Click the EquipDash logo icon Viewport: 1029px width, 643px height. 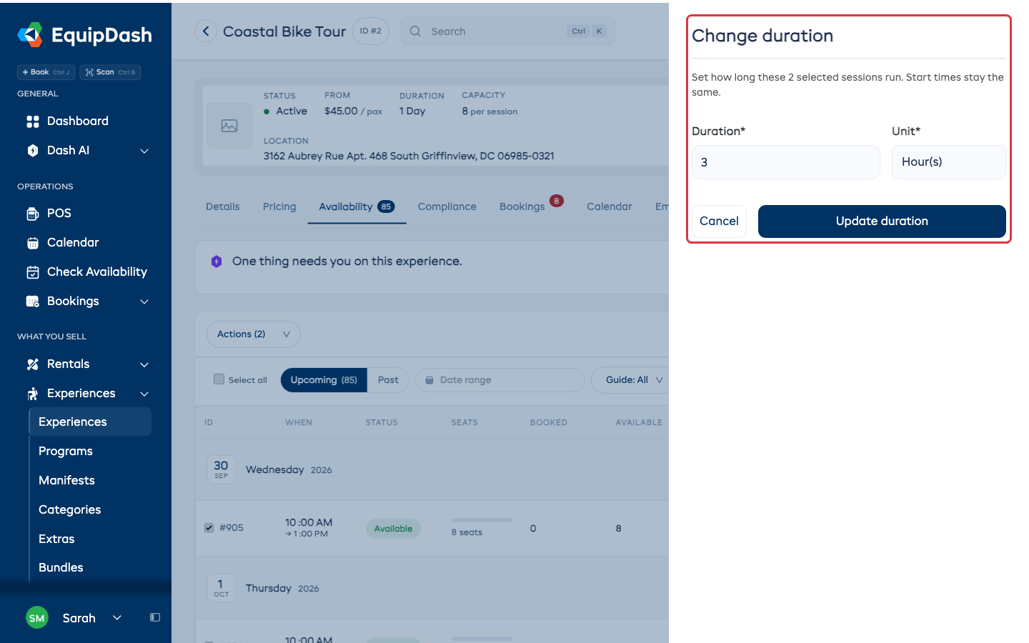(30, 34)
